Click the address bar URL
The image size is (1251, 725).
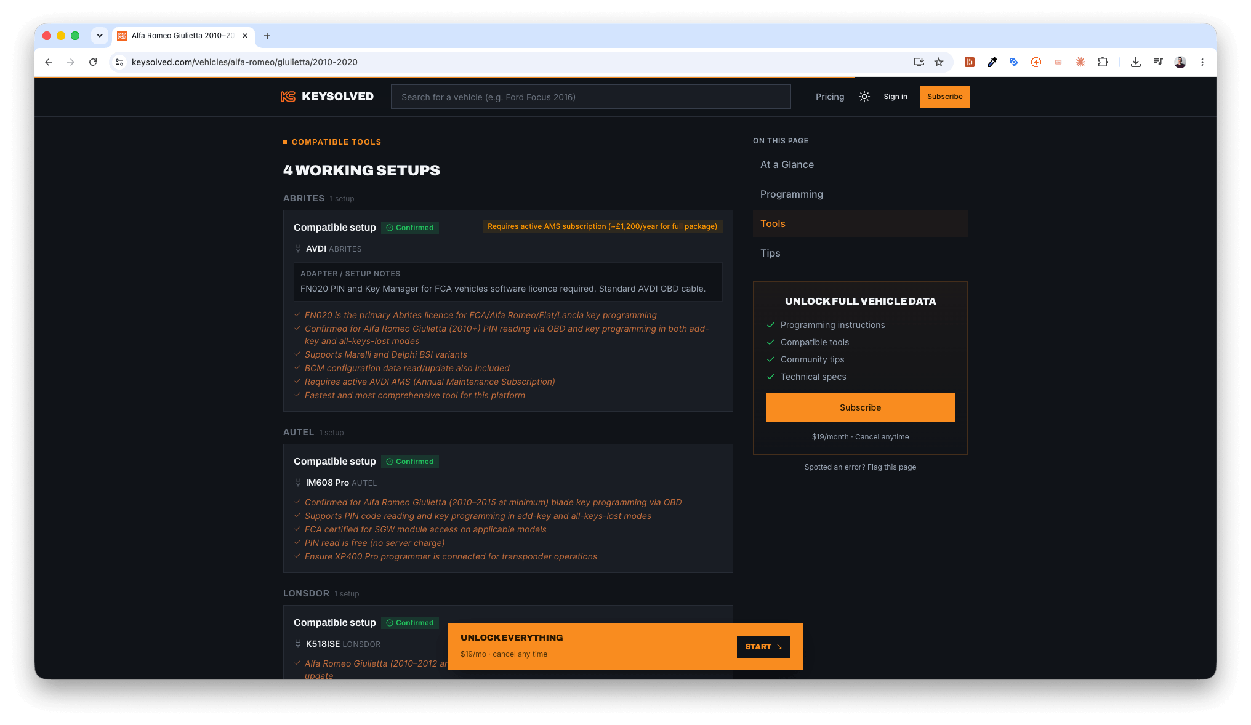pos(244,62)
